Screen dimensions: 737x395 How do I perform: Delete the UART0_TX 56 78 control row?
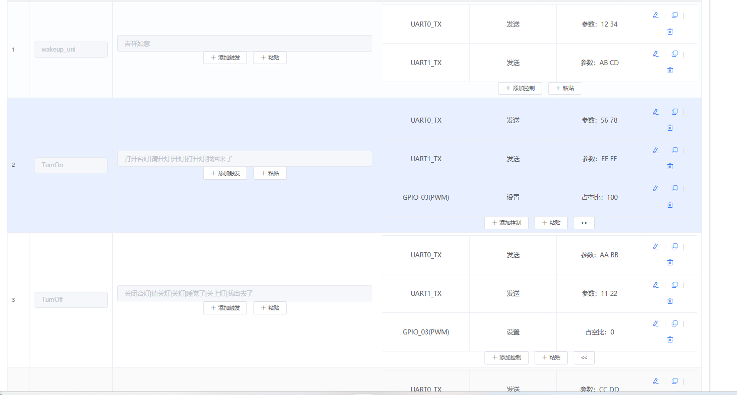[x=670, y=128]
